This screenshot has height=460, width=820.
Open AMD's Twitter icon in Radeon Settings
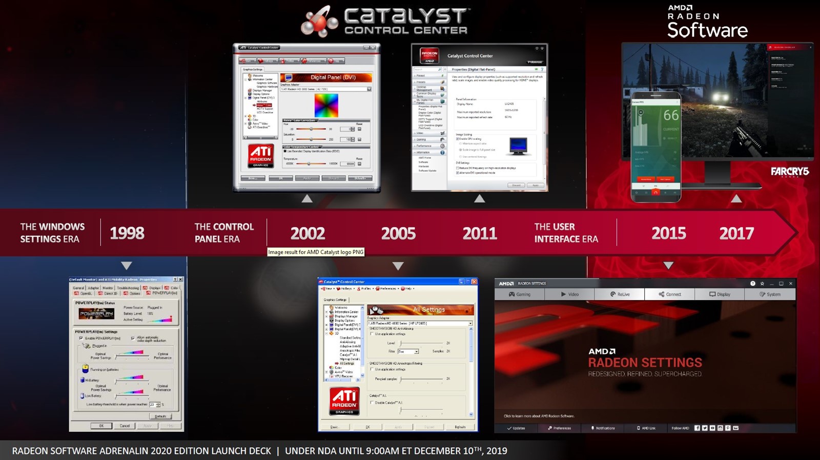[x=705, y=428]
